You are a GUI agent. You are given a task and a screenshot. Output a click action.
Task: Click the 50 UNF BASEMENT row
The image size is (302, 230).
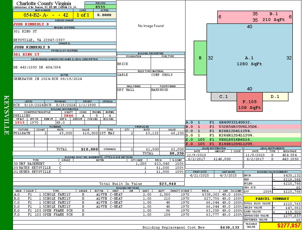(99, 164)
